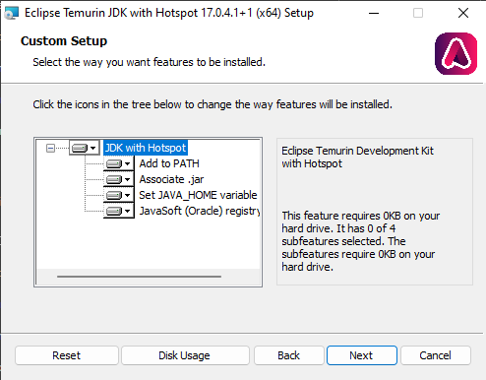
Task: Open feature dropdown beside Set JAVA_HOME variable
Action: 119,195
